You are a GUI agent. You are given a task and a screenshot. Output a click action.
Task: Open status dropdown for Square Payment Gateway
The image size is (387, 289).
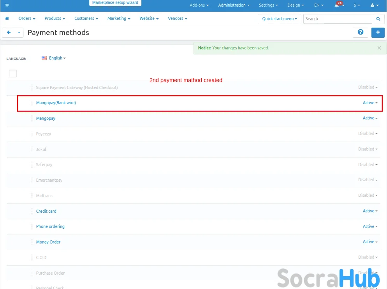coord(368,87)
